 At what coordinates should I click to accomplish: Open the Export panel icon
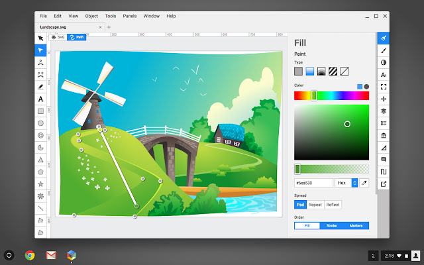coord(384,184)
